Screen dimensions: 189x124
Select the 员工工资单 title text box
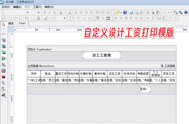click(x=101, y=55)
